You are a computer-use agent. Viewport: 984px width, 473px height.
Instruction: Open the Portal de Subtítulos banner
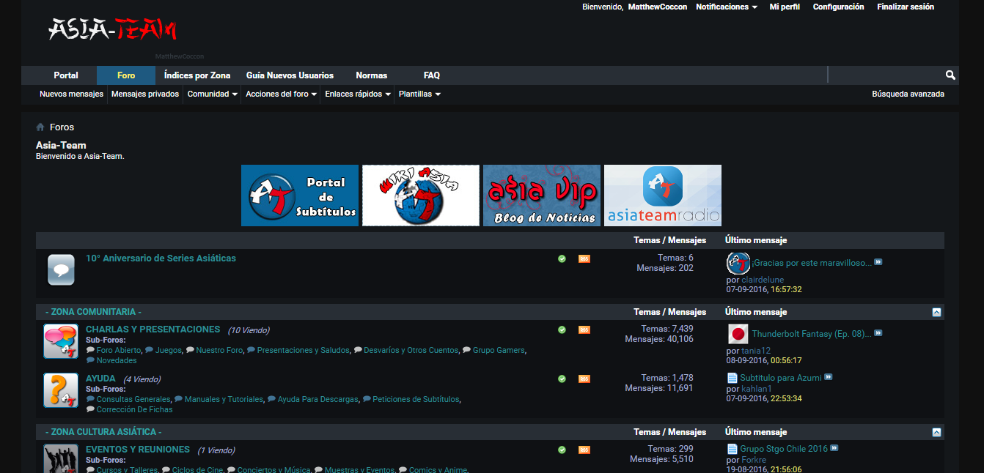[x=300, y=195]
